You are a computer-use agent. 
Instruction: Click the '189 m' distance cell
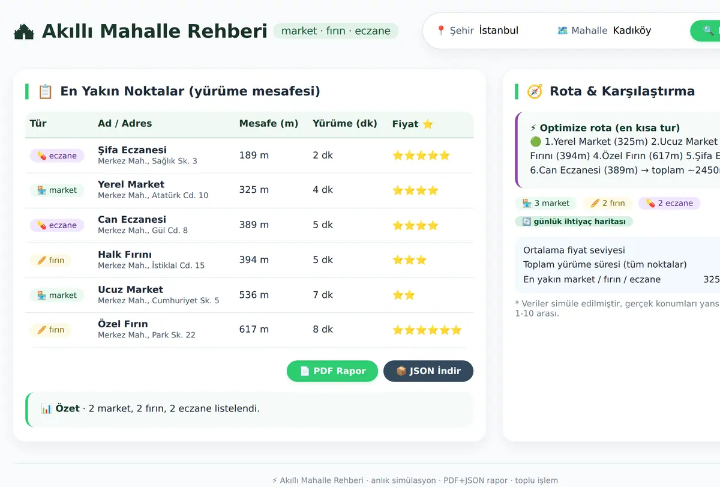coord(254,156)
